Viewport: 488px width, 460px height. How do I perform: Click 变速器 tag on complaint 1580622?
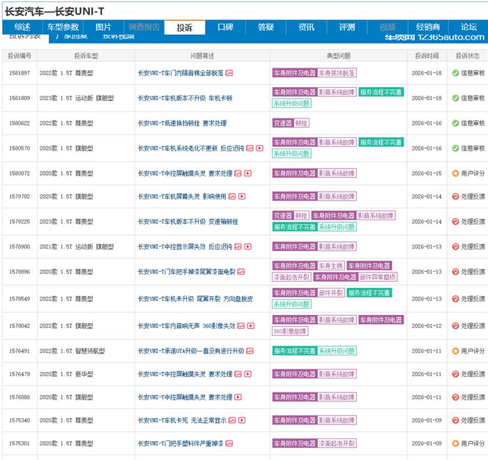282,123
